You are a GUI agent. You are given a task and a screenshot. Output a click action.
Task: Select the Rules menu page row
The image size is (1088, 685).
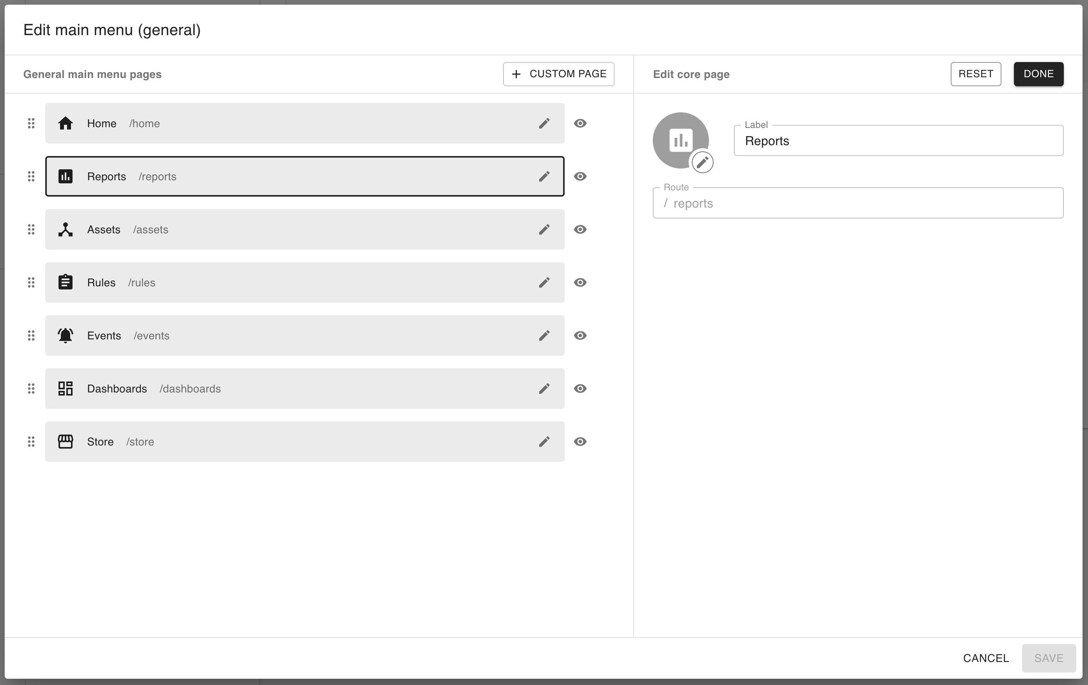(x=289, y=282)
